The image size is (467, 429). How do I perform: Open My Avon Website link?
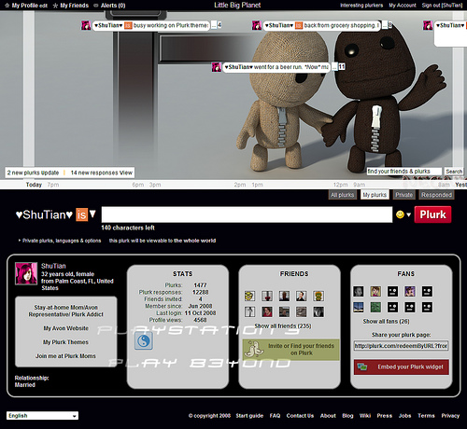coord(65,328)
